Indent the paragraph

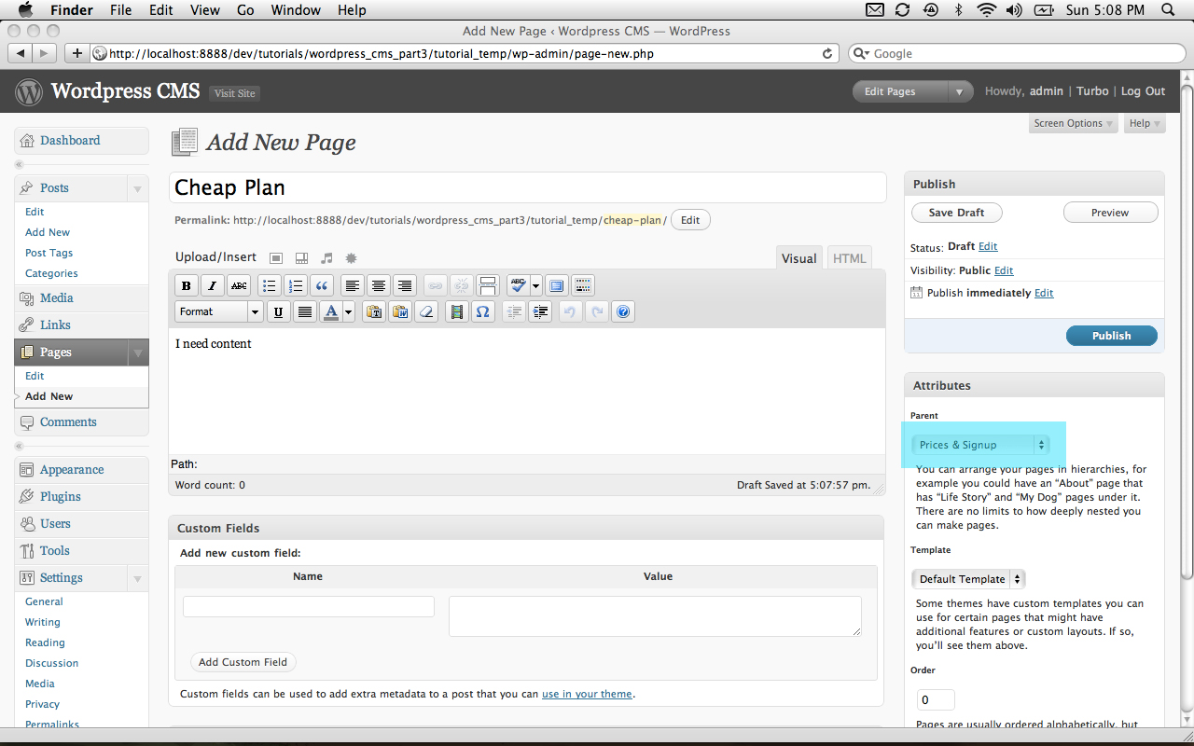pos(539,311)
